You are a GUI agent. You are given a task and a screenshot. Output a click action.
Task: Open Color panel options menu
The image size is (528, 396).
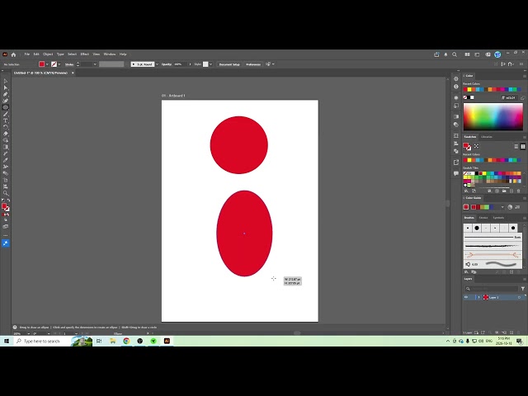coord(525,76)
